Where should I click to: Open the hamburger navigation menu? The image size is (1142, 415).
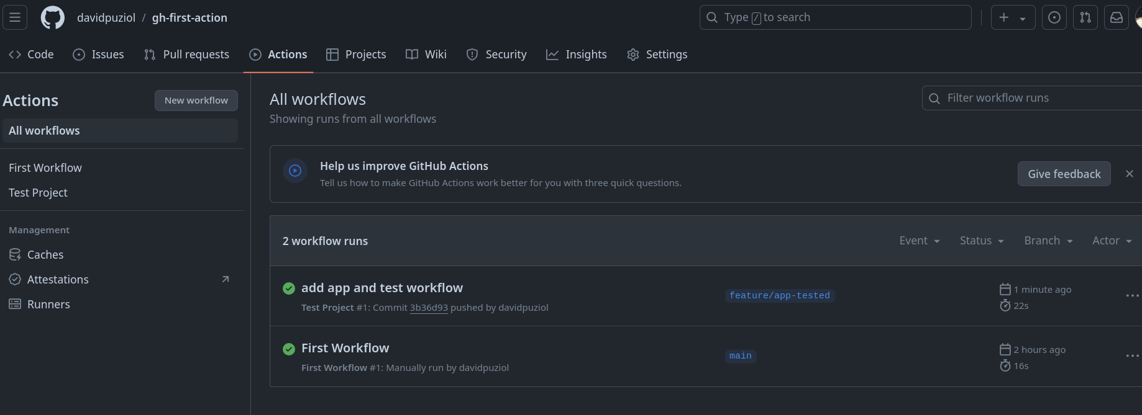point(15,17)
